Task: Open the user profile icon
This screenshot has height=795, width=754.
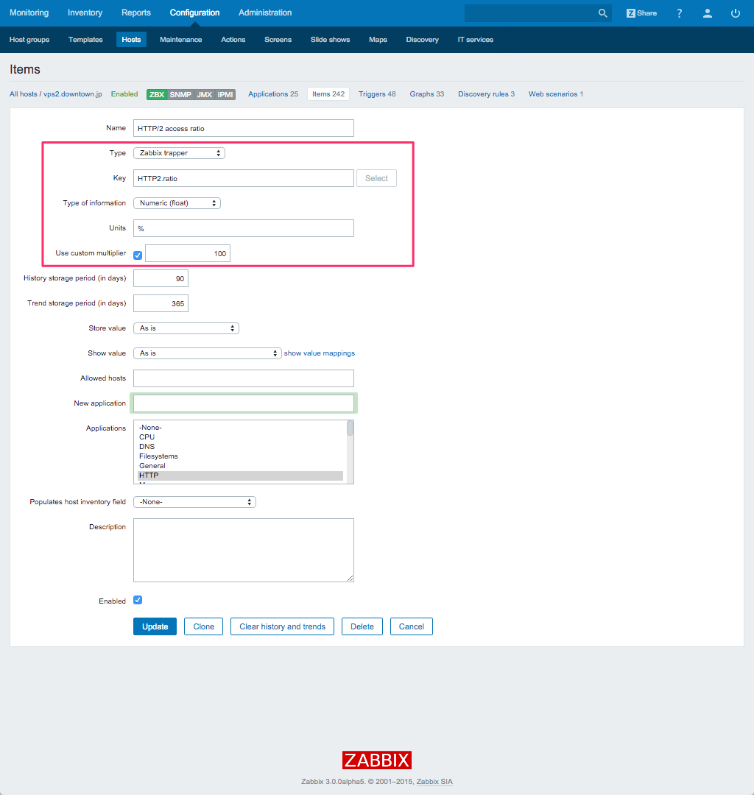Action: point(708,13)
